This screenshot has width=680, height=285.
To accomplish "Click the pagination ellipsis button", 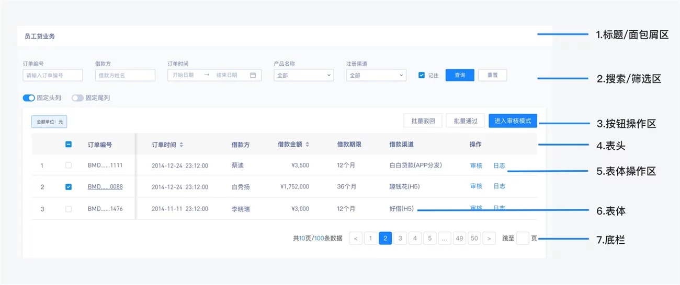I will pos(445,239).
